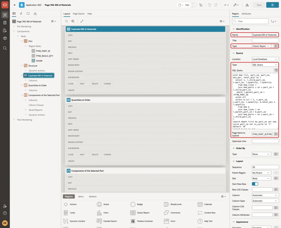This screenshot has height=228, width=281.
Task: Open the rendering tree options menu
Action: pos(54,21)
